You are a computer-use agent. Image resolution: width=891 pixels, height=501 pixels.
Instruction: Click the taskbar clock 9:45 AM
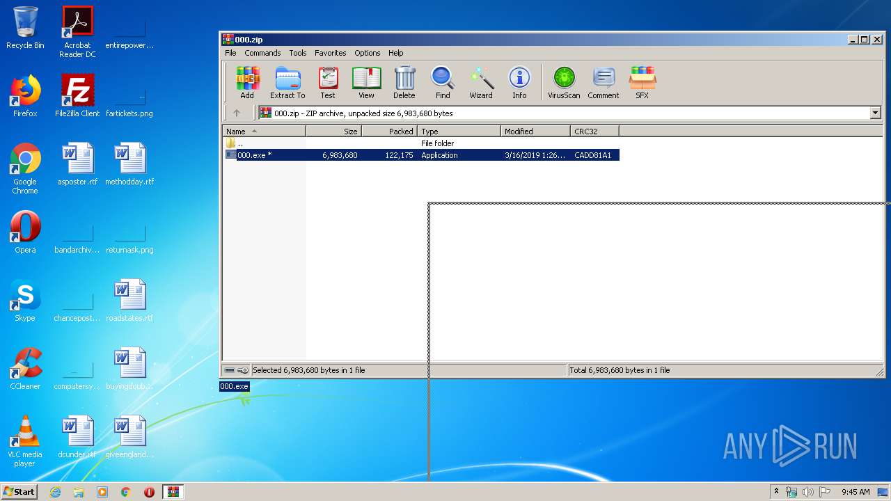pos(855,492)
